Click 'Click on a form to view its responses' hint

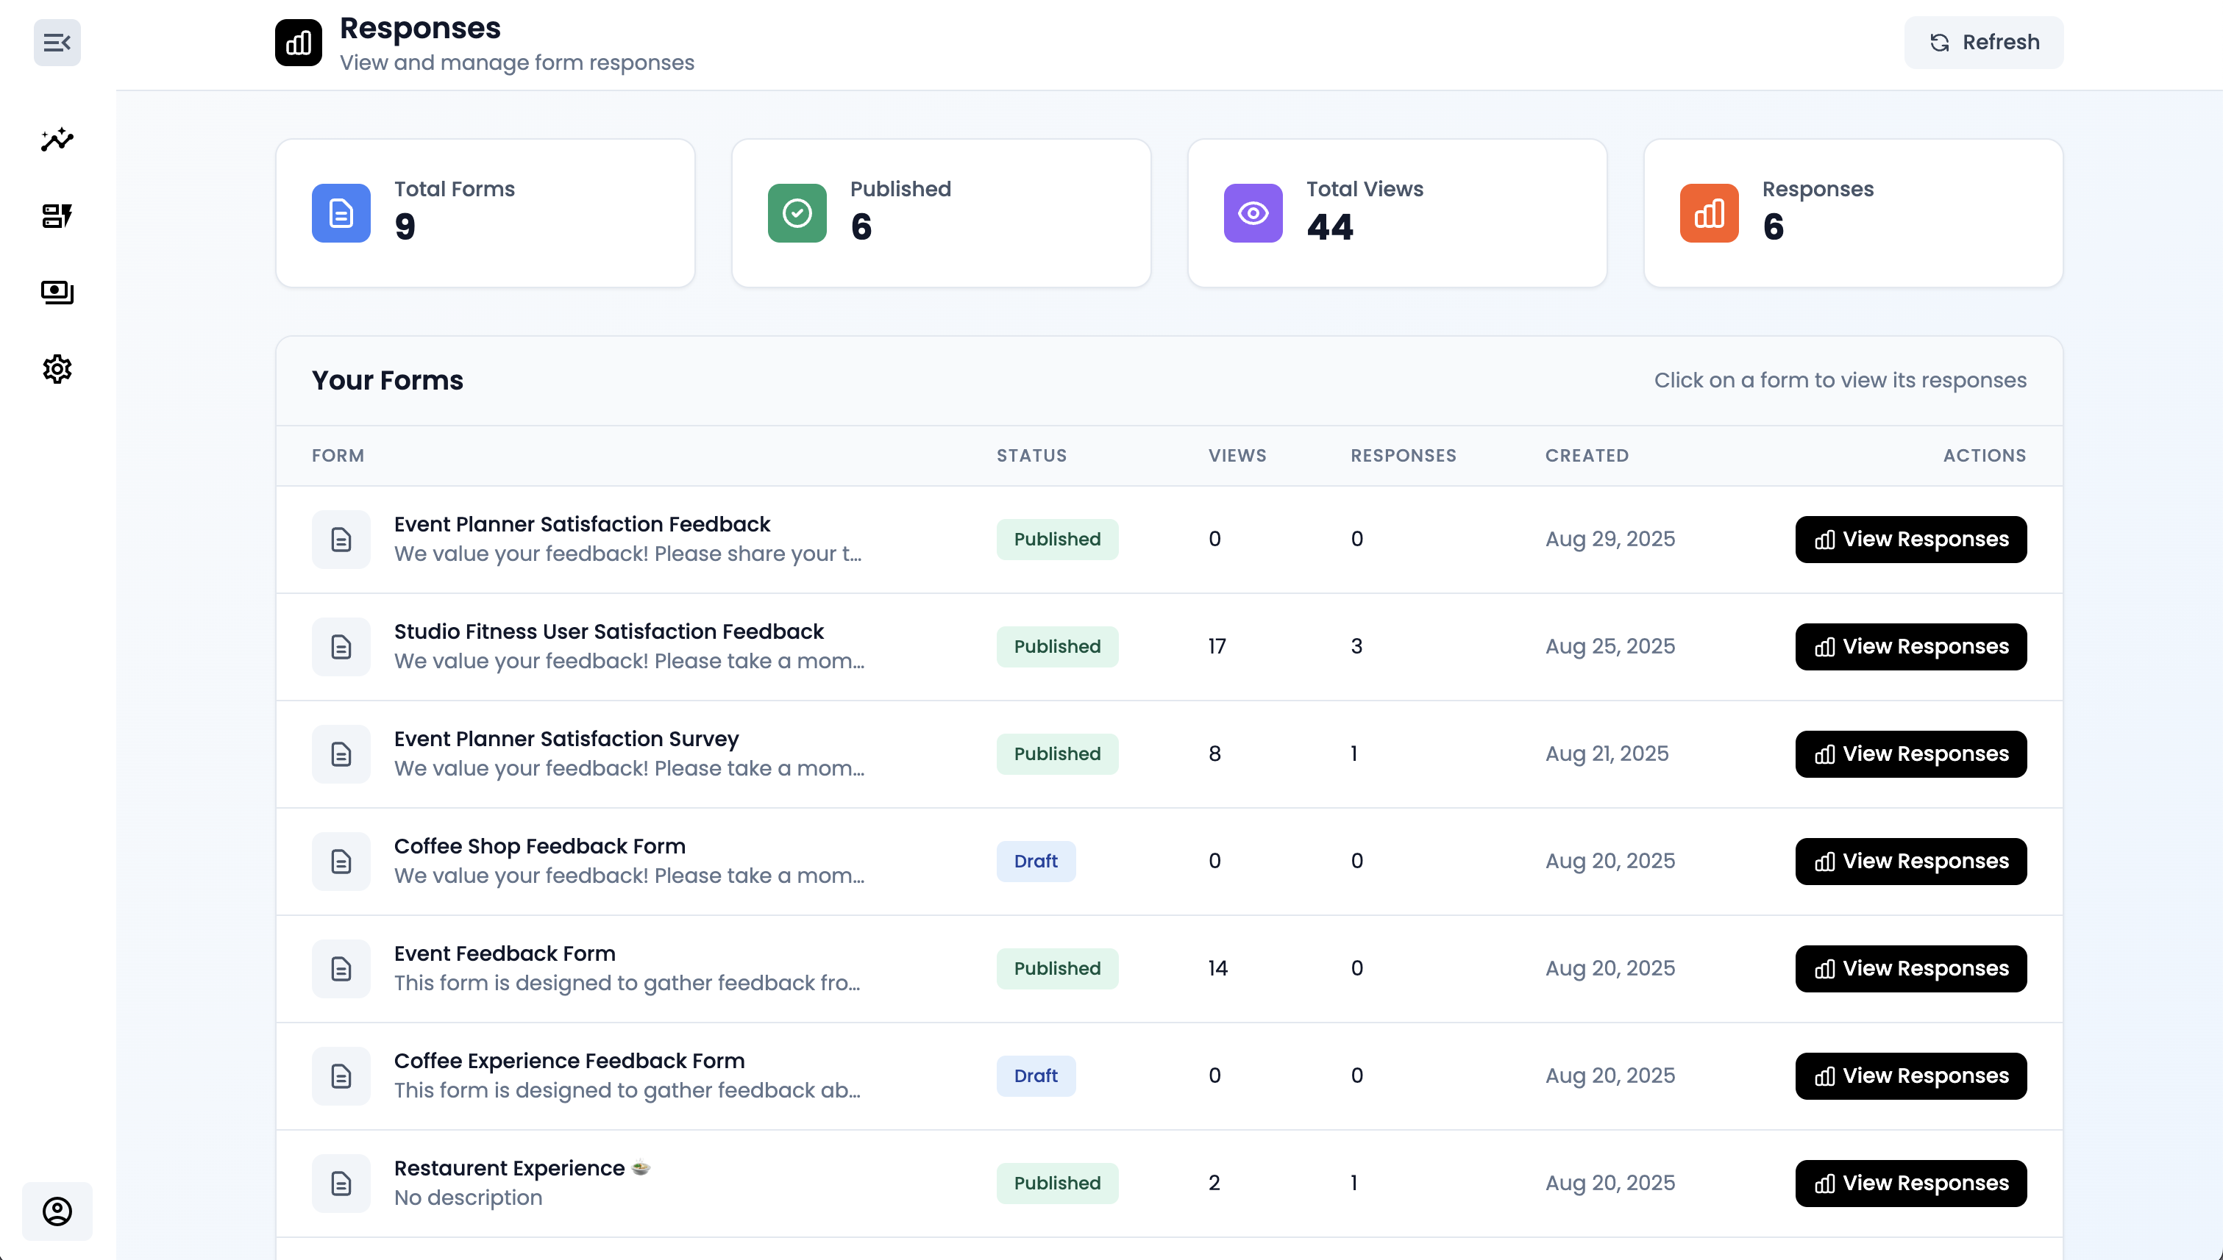pos(1840,380)
